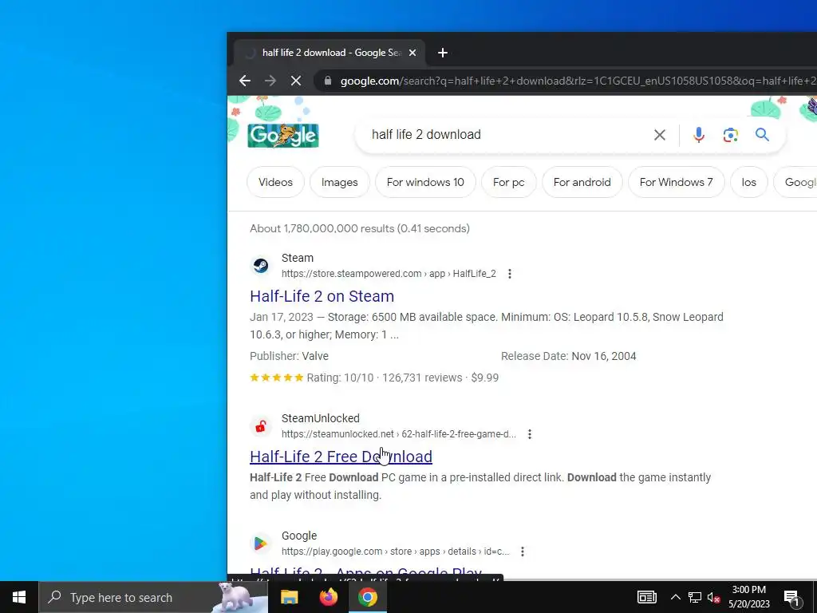Screen dimensions: 817x613
Task: Click the Publisher: Valve text
Action: [289, 357]
